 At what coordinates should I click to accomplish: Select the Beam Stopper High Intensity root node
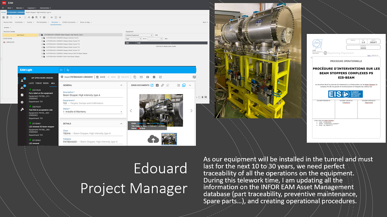click(63, 35)
